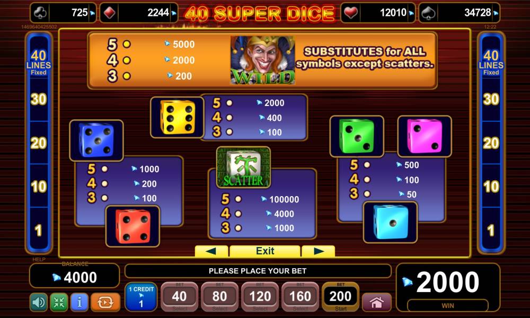
Task: Click the hearts jackpot icon
Action: point(350,13)
